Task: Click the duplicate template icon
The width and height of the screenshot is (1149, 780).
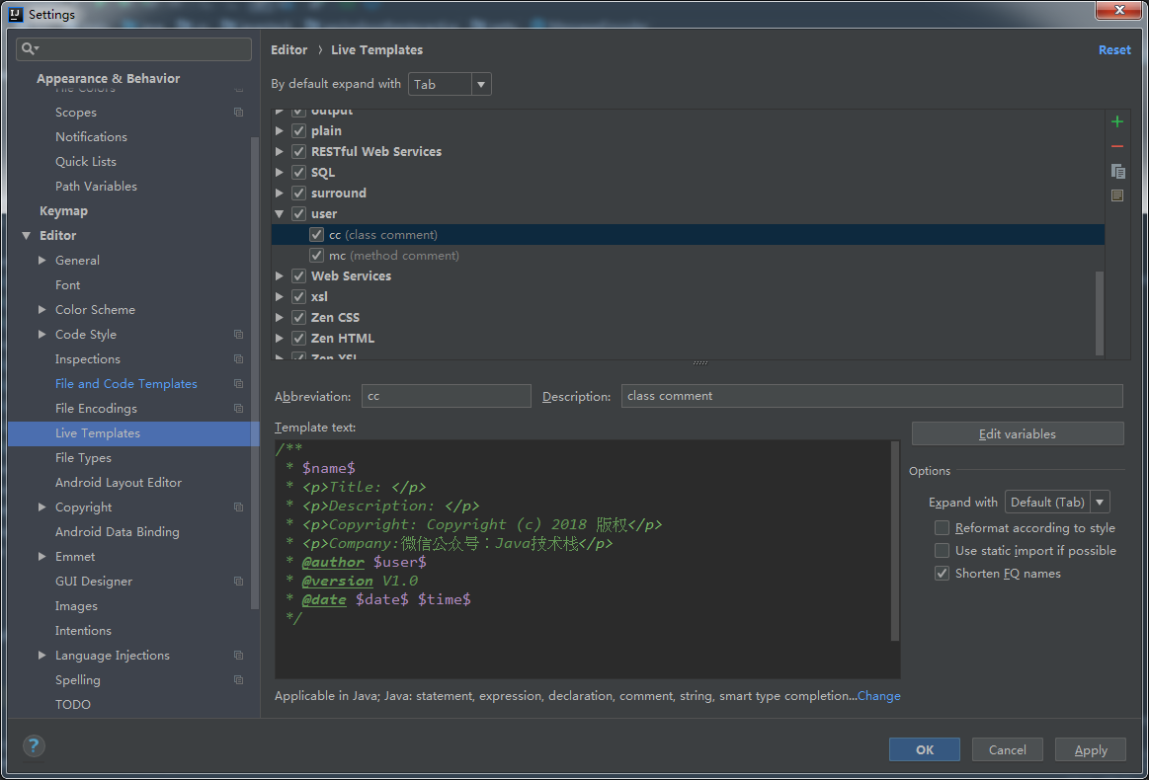Action: [1117, 171]
